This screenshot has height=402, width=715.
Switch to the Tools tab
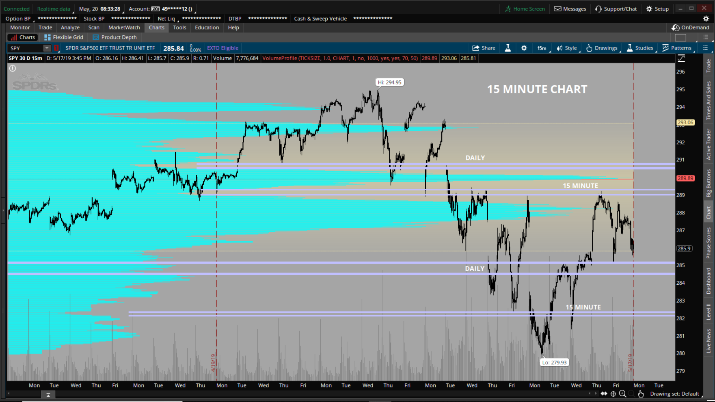click(x=179, y=28)
